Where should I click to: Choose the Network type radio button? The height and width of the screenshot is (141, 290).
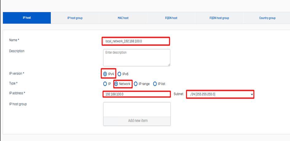coord(116,84)
